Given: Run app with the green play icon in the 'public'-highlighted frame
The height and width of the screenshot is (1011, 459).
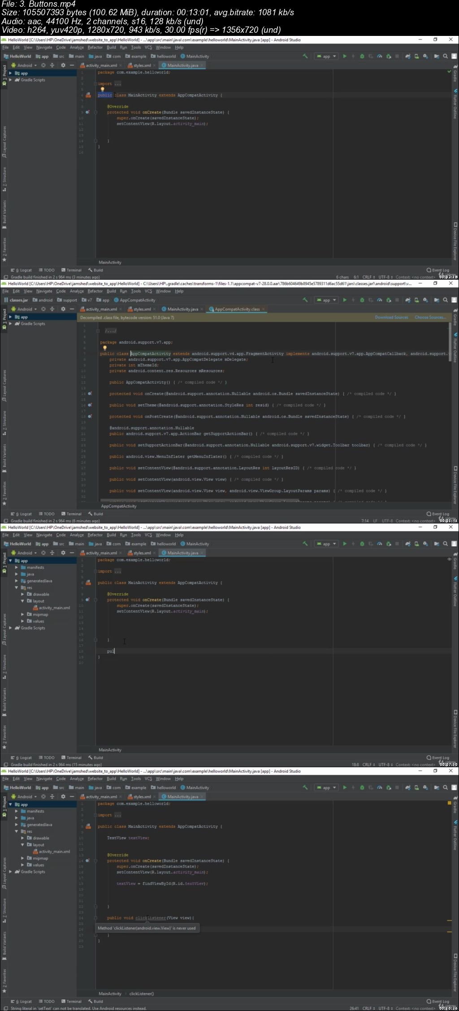Looking at the screenshot, I should pyautogui.click(x=345, y=56).
